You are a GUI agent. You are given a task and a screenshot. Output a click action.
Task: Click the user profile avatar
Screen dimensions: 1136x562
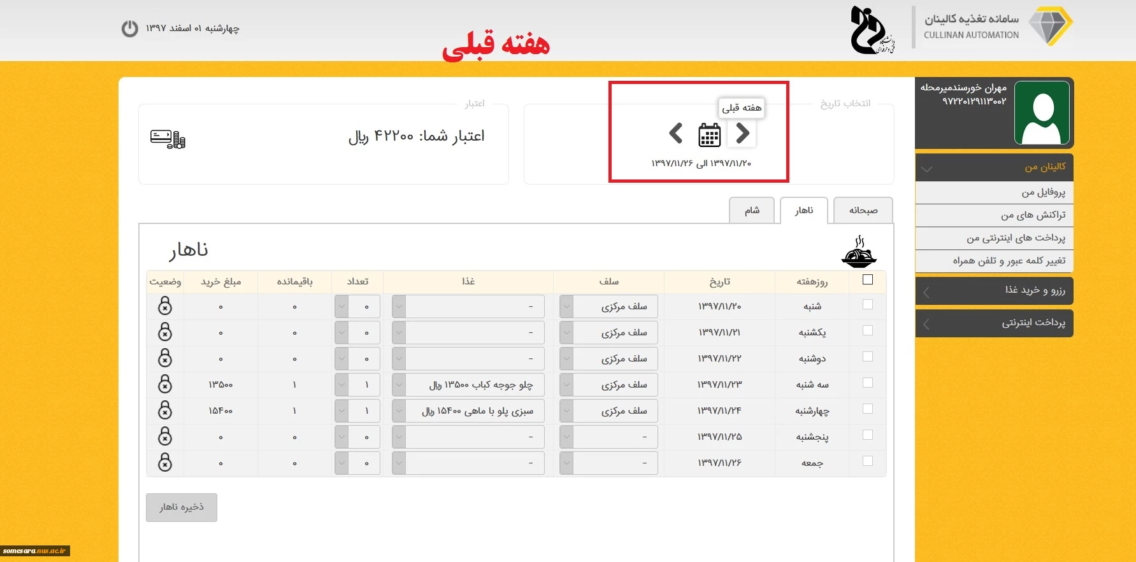click(x=1042, y=113)
